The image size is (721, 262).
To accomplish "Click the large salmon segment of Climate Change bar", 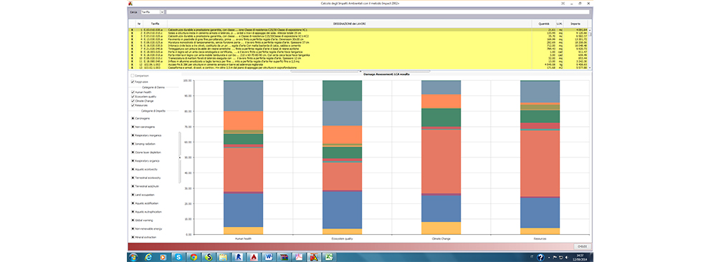I will pos(441,161).
